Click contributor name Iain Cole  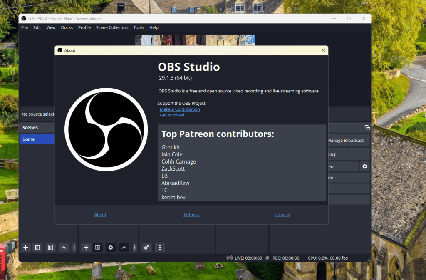point(172,154)
